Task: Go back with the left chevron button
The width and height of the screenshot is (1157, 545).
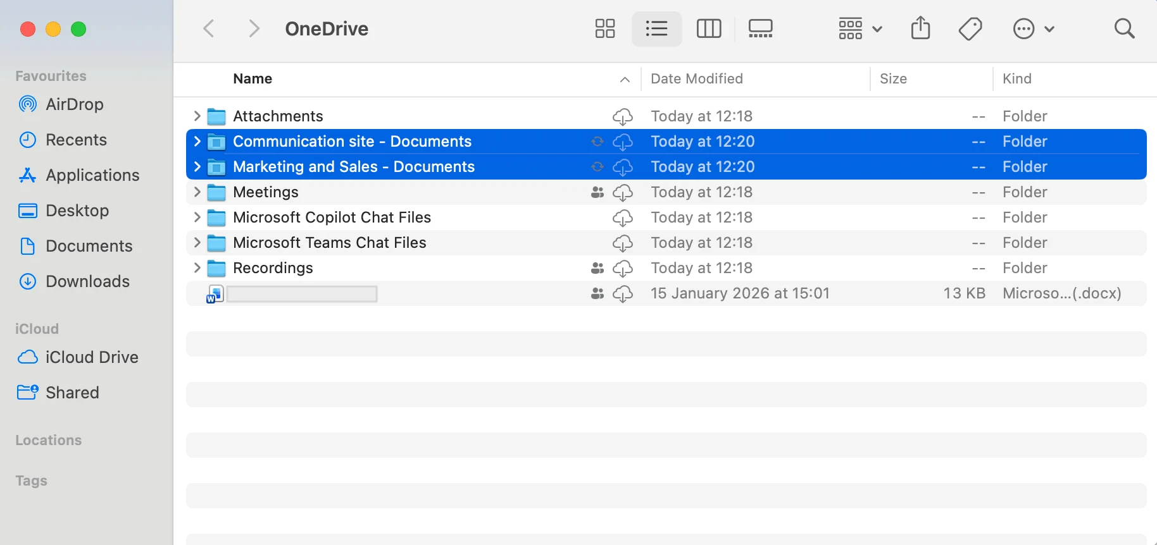Action: tap(209, 28)
